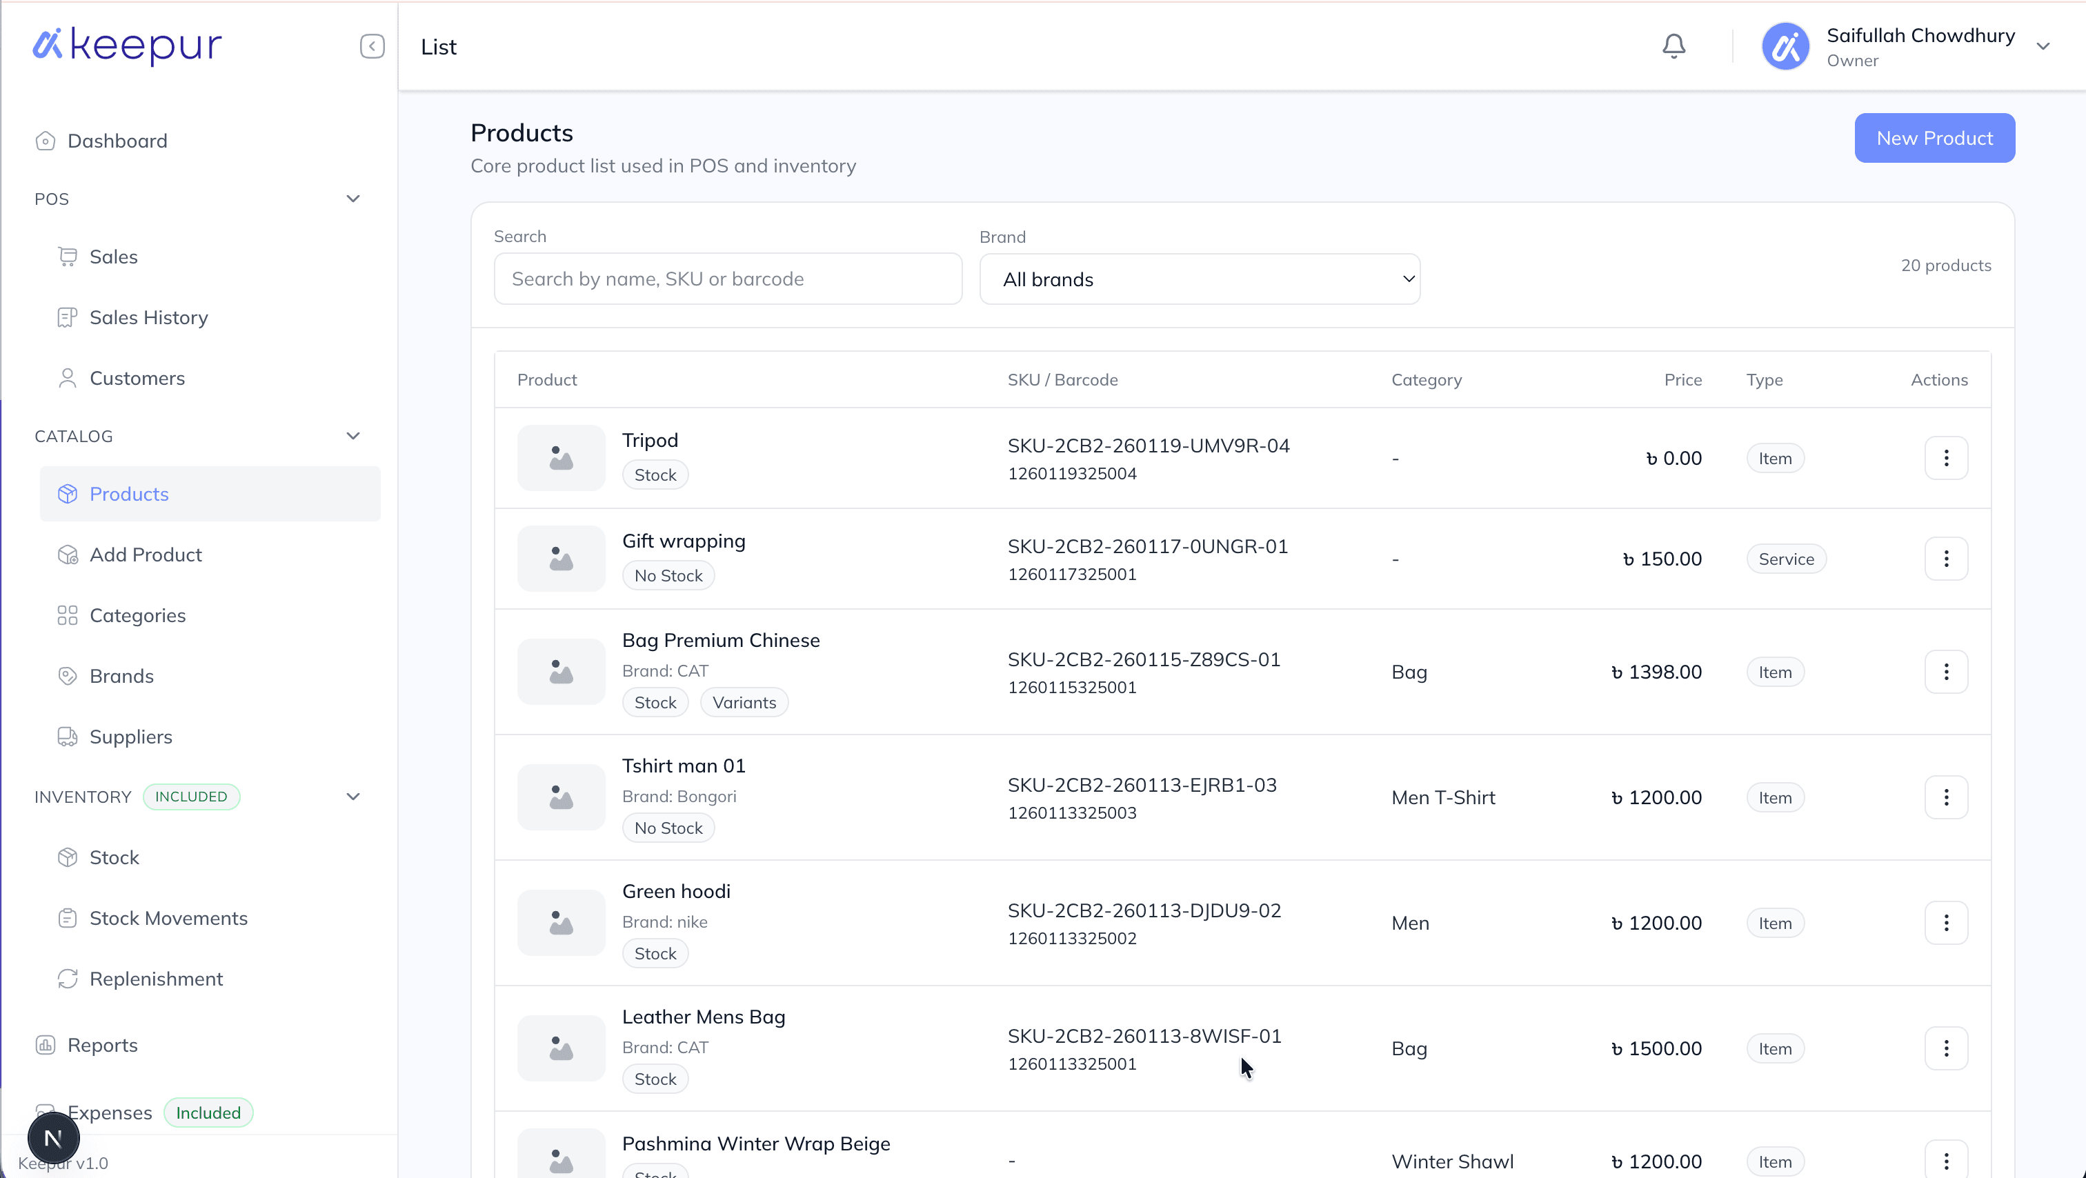This screenshot has width=2086, height=1178.
Task: Open the All brands dropdown
Action: (1200, 279)
